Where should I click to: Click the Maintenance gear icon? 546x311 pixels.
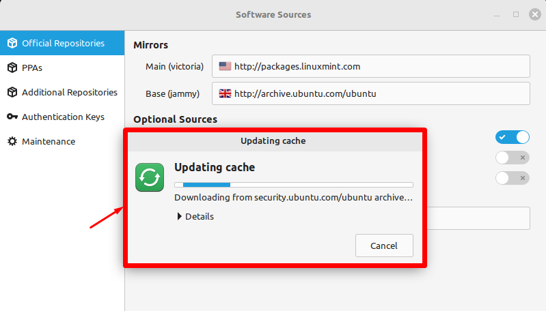tap(12, 141)
